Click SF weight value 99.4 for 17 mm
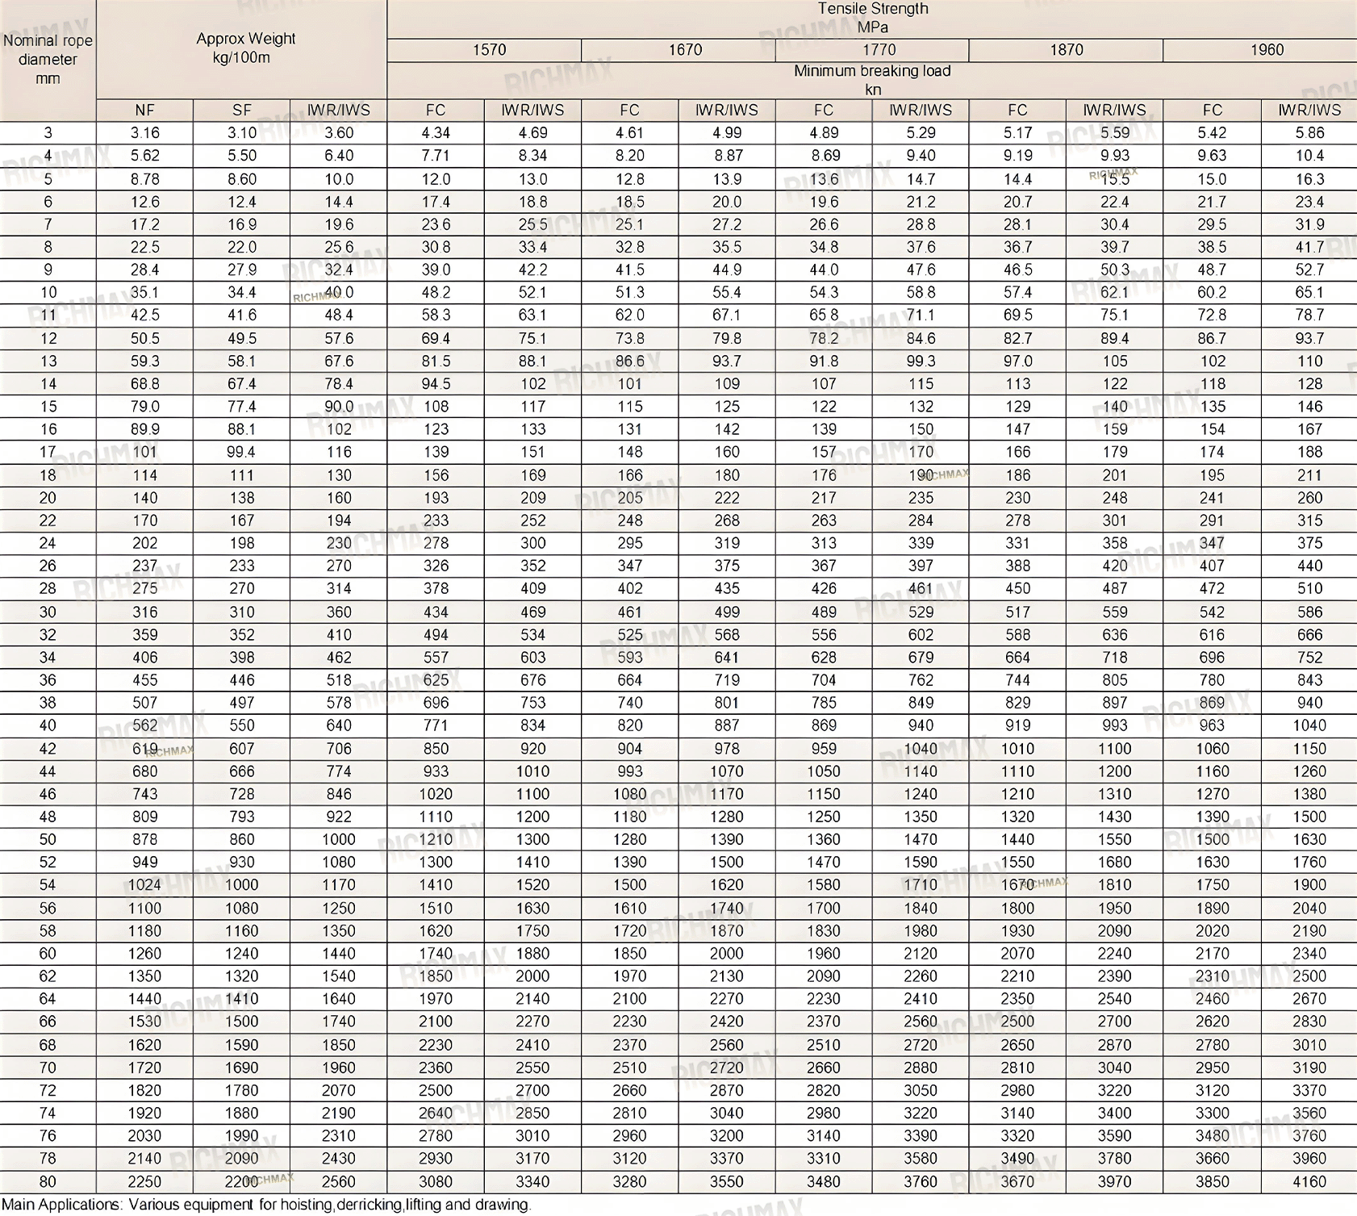The height and width of the screenshot is (1216, 1357). coord(241,452)
